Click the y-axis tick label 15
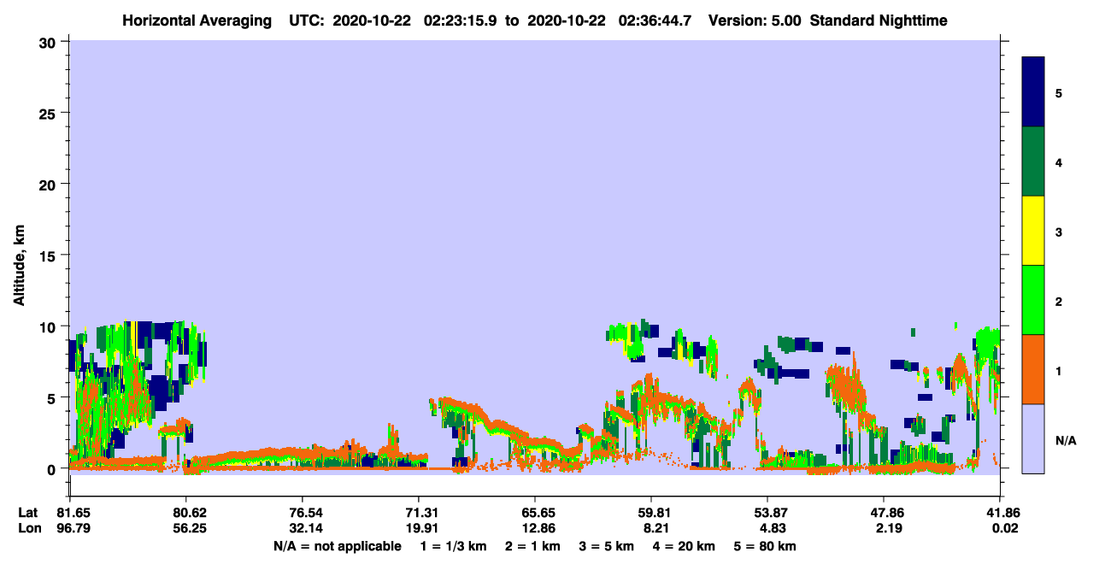This screenshot has width=1111, height=570. coord(50,255)
